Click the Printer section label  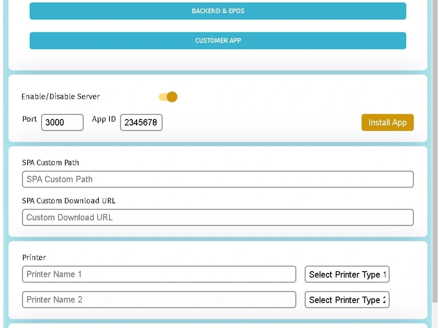point(34,258)
